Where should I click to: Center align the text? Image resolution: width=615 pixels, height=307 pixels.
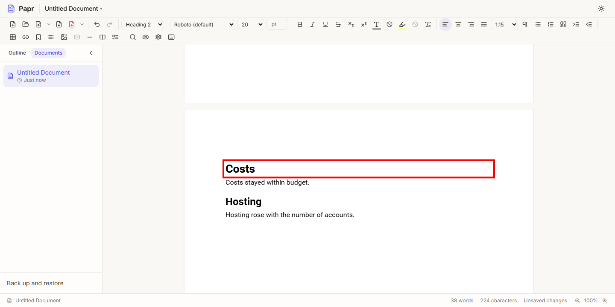(458, 24)
